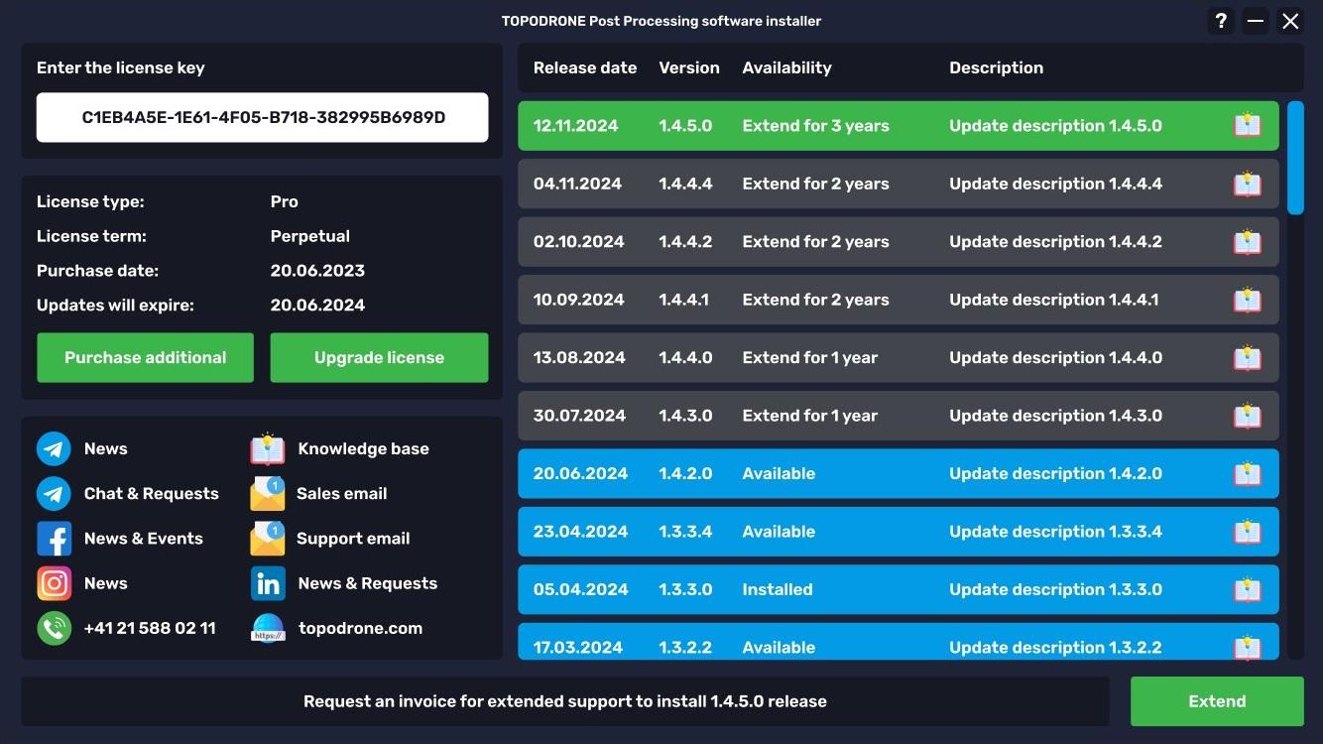Close the installer window
Viewport: 1323px width, 744px height.
(x=1290, y=21)
